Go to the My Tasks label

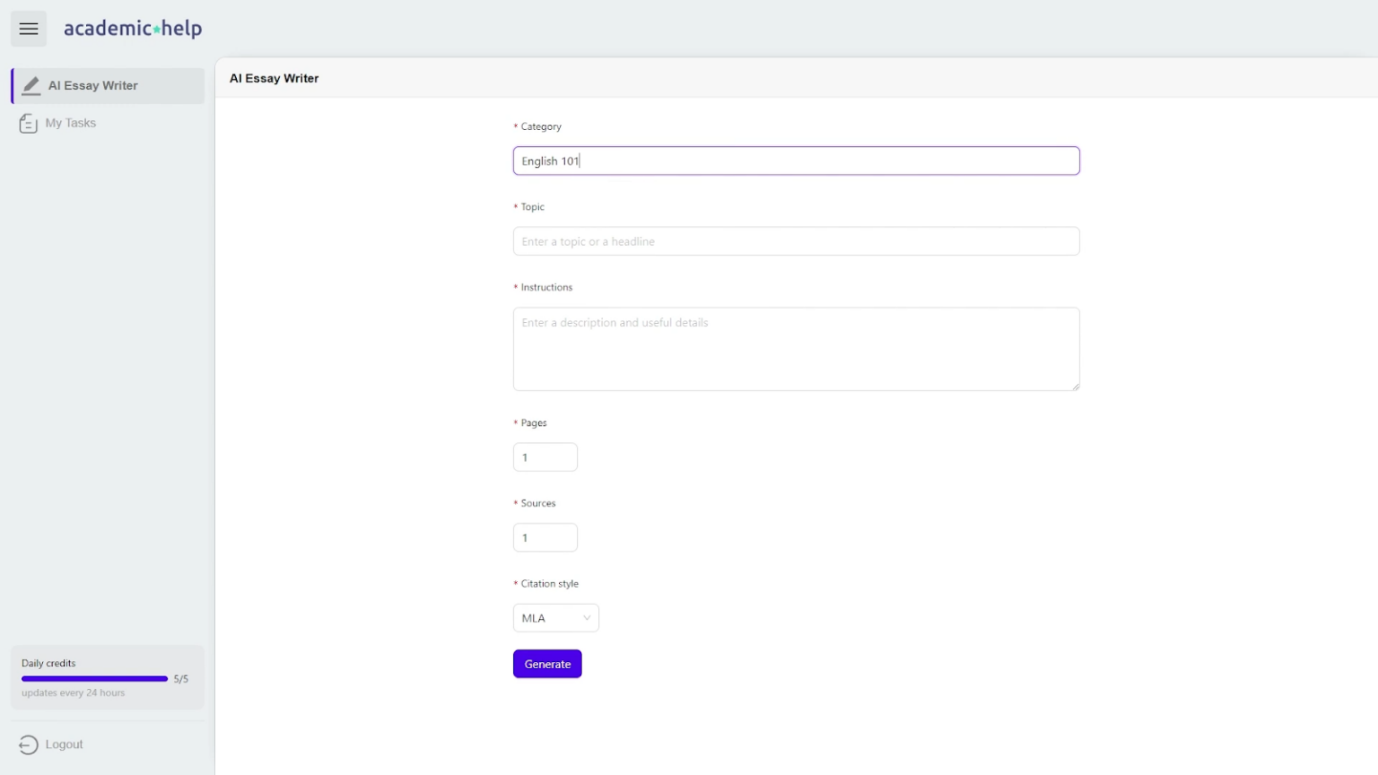[x=71, y=123]
